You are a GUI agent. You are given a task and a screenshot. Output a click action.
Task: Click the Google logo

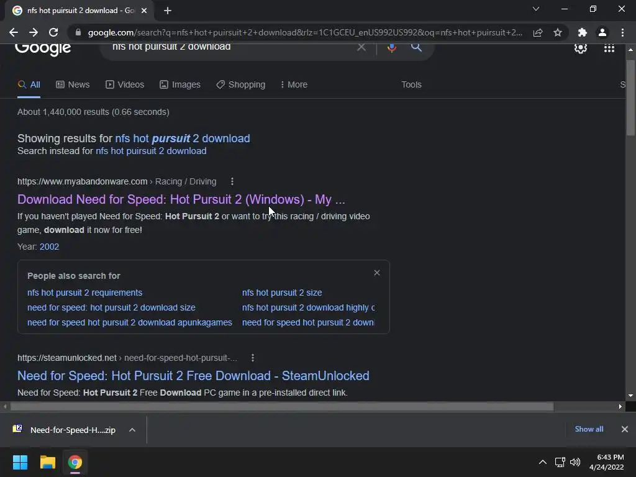tap(43, 49)
